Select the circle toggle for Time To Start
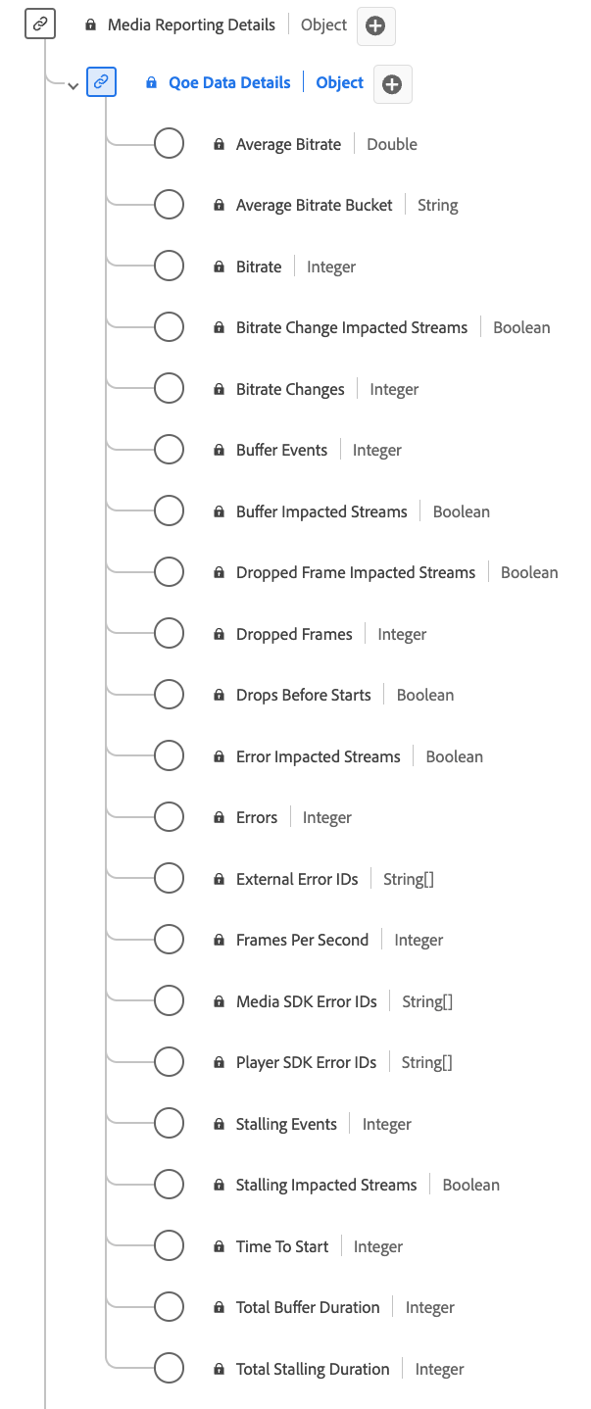The height and width of the screenshot is (1409, 591). tap(167, 1245)
